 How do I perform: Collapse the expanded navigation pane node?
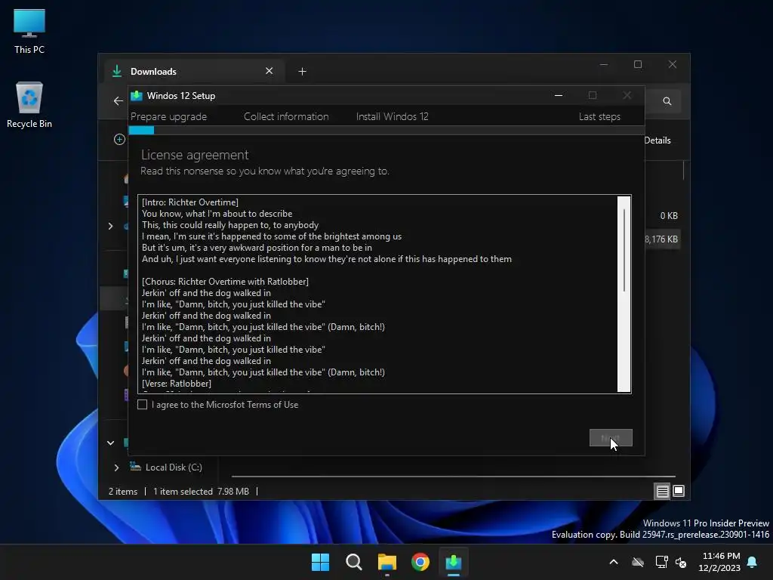click(x=110, y=443)
